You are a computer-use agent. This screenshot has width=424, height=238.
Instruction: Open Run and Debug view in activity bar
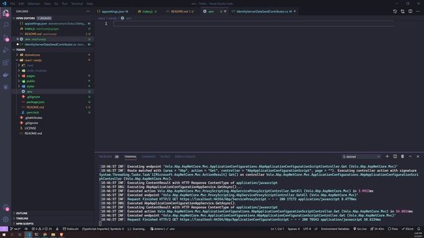[x=6, y=50]
